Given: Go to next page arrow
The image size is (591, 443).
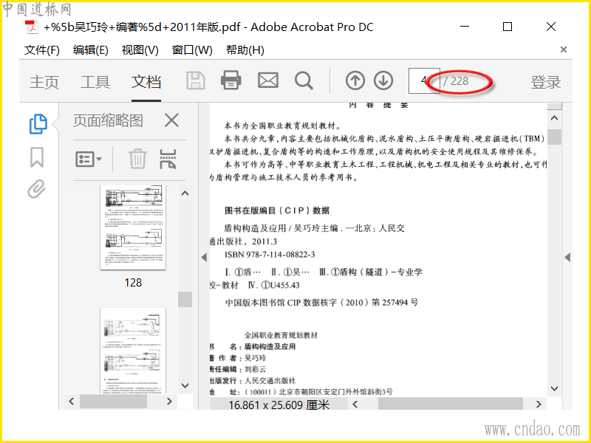Looking at the screenshot, I should coord(383,80).
